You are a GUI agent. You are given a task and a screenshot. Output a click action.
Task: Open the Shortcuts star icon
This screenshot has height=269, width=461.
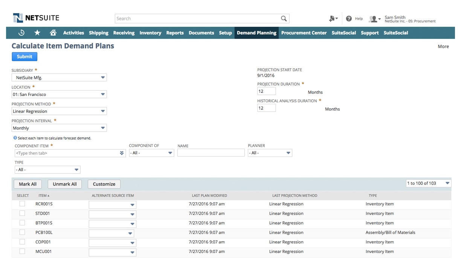(x=37, y=33)
